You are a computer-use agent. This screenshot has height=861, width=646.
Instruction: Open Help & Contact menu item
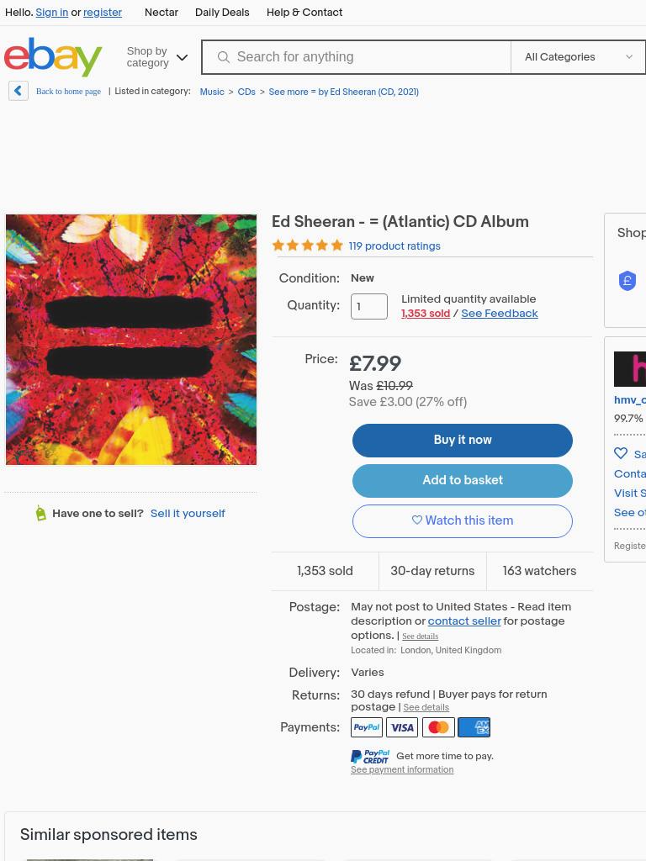(304, 12)
